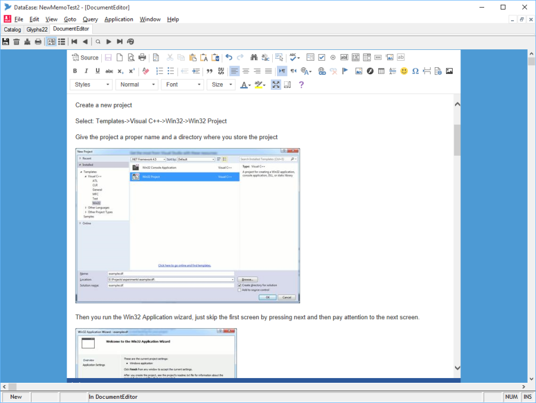
Task: Increase the paragraph indent
Action: coord(196,71)
